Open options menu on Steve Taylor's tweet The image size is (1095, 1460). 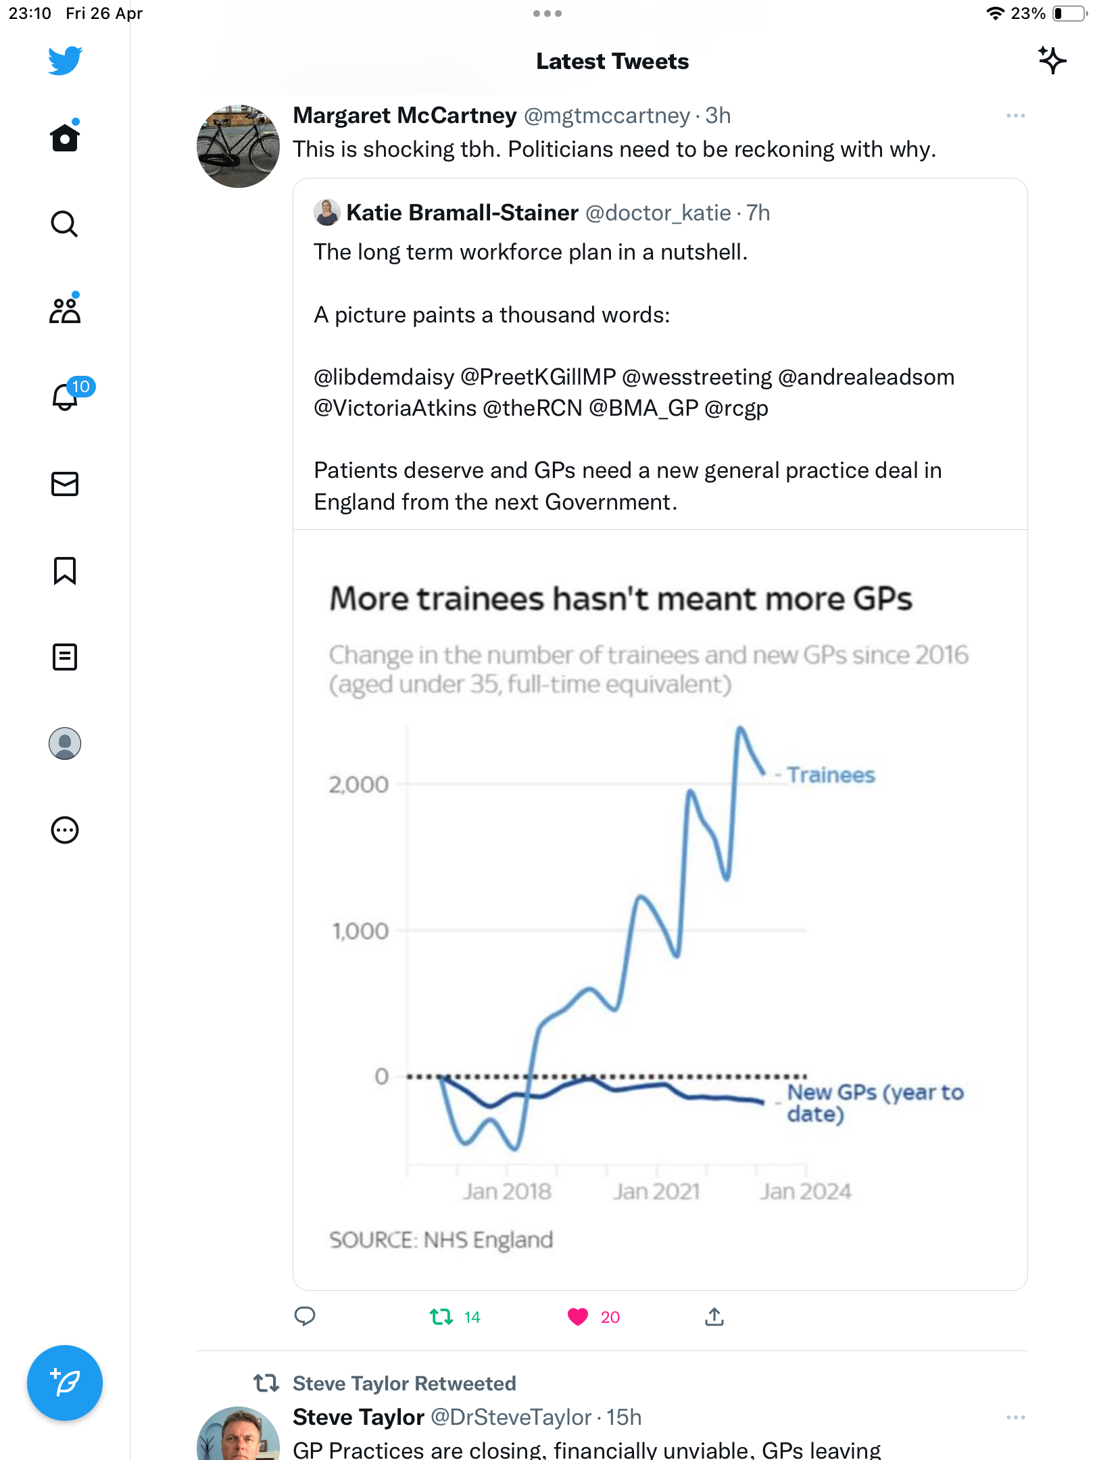(x=1015, y=1417)
